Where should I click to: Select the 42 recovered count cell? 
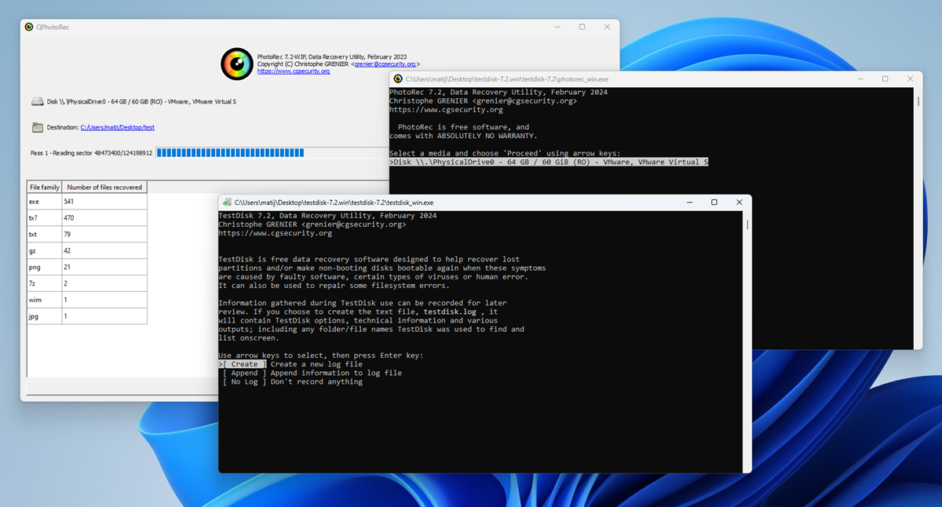coord(104,251)
